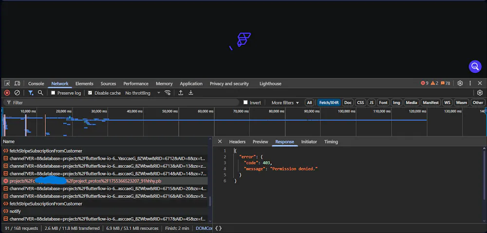487x233 pixels.
Task: Open the Headers tab of the request
Action: [x=237, y=142]
